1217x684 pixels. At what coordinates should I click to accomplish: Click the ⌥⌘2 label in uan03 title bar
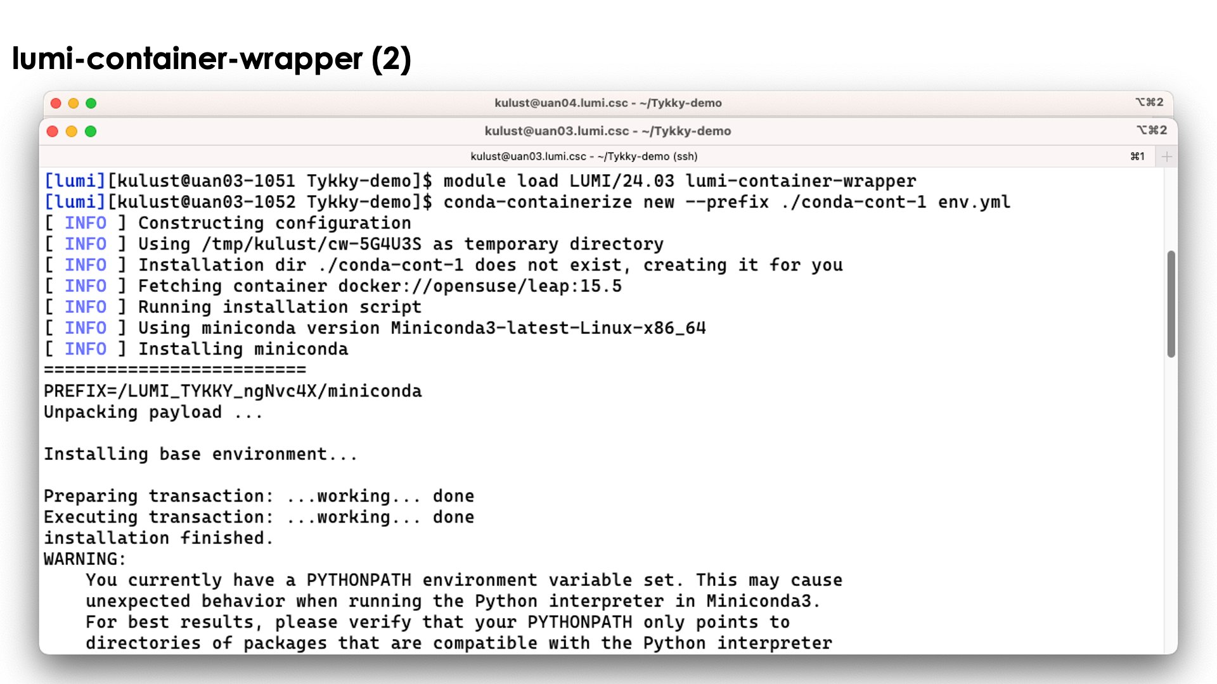(1152, 130)
